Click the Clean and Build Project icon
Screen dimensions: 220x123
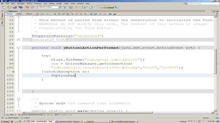point(70,7)
